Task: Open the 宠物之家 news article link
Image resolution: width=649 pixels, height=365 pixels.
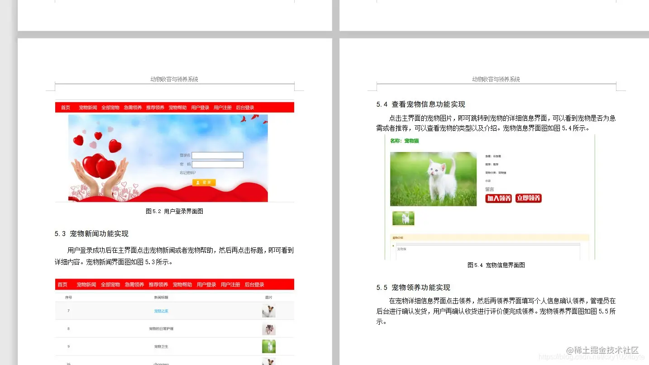Action: pyautogui.click(x=161, y=311)
